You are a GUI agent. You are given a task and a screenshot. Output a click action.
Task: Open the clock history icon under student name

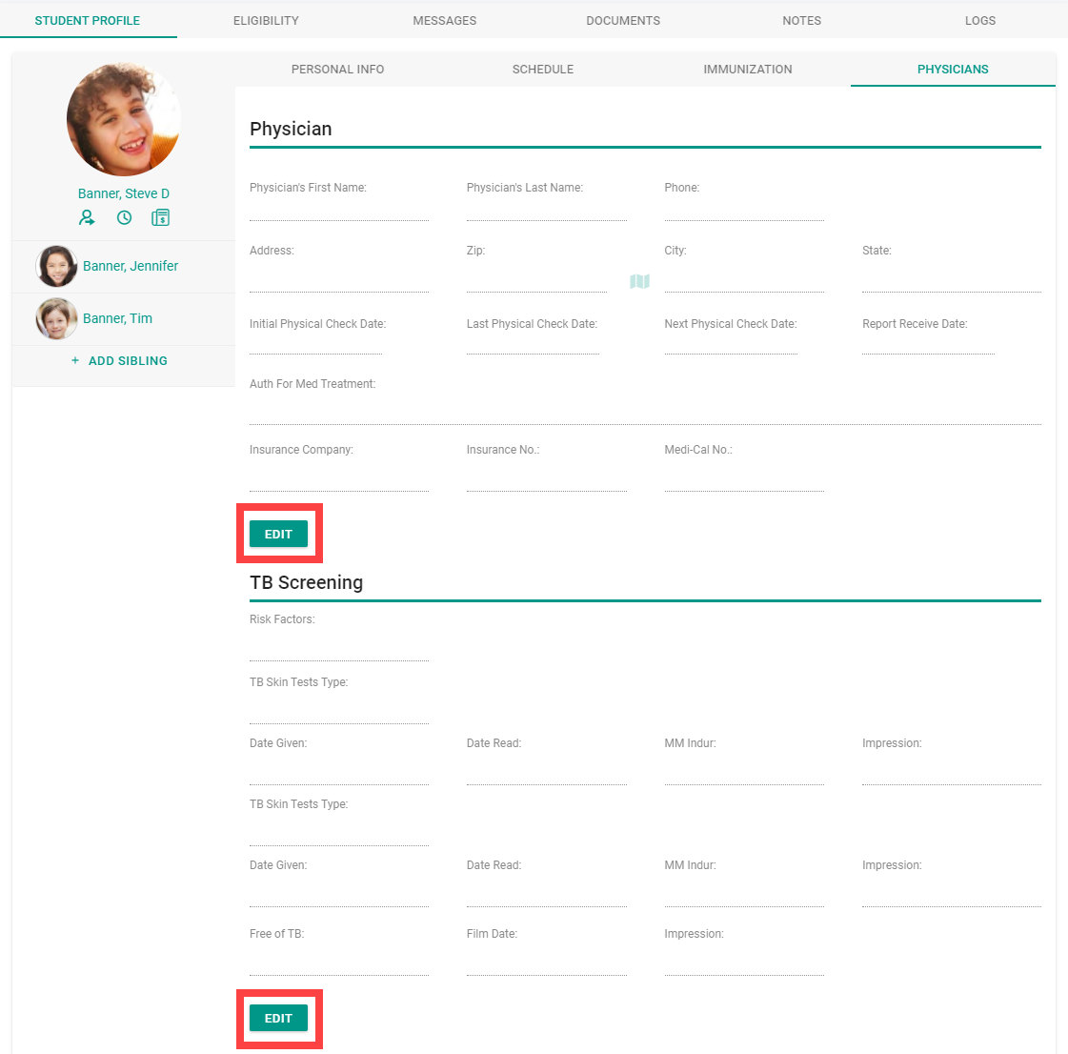[x=124, y=217]
